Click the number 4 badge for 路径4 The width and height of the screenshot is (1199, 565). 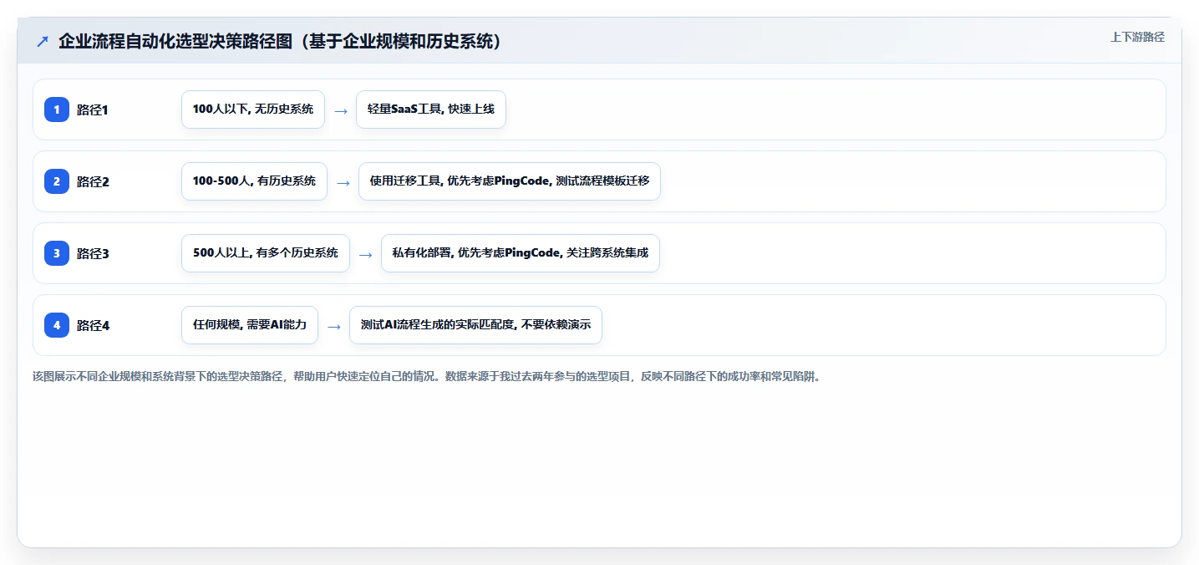57,325
